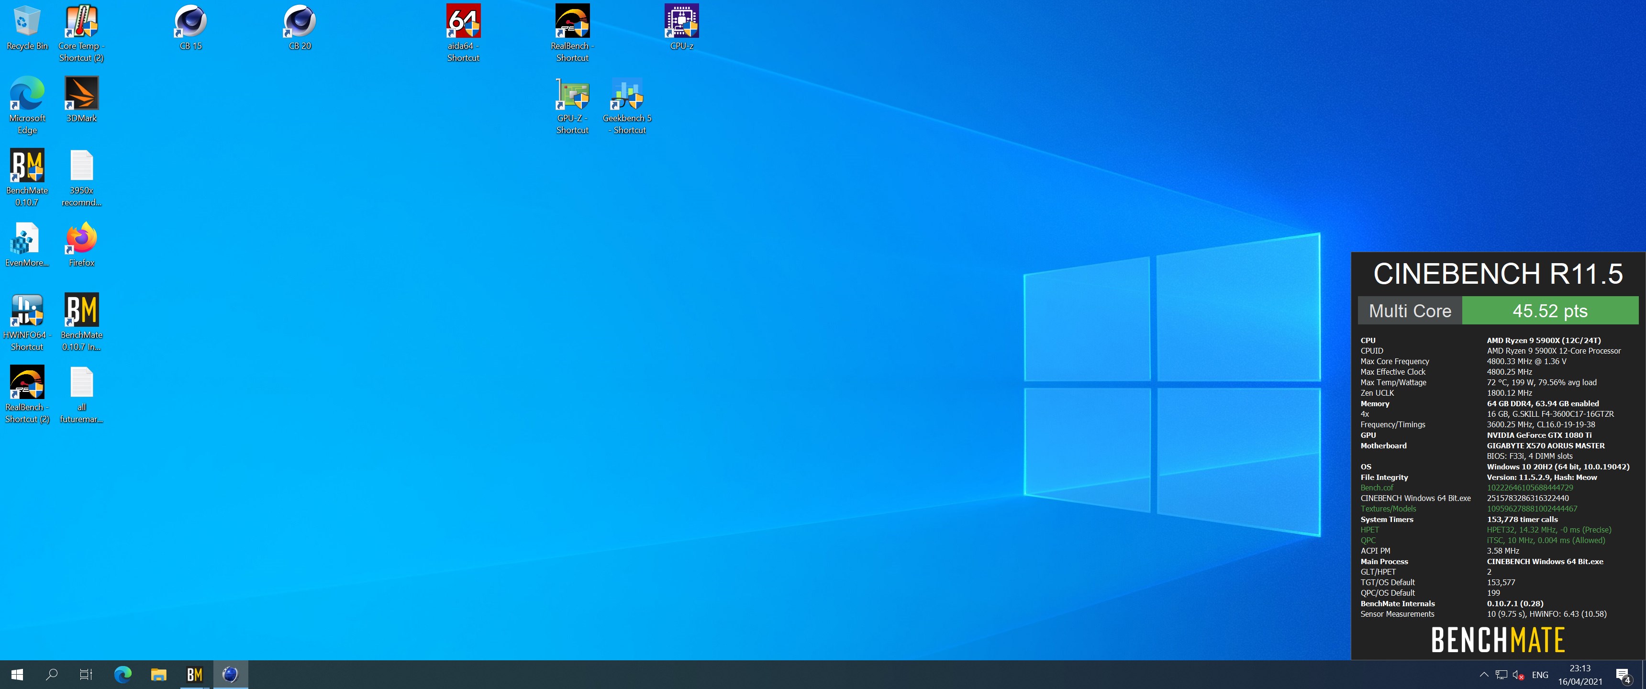This screenshot has width=1646, height=689.
Task: Click Windows 10 20H2 OS value
Action: click(1558, 467)
